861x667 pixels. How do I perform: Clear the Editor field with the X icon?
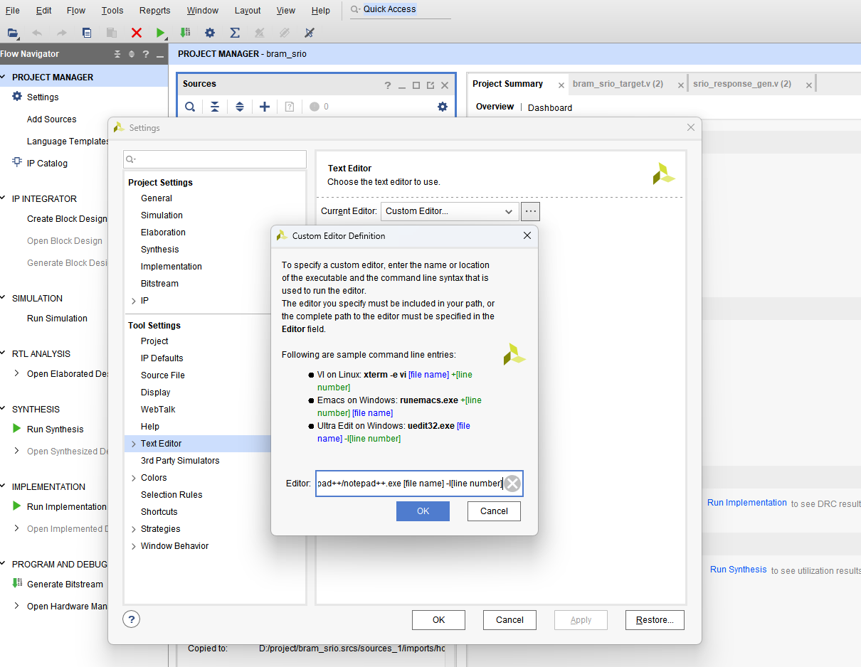click(512, 484)
